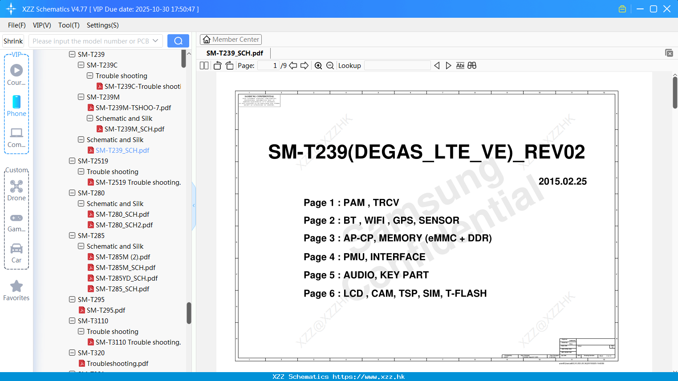Image resolution: width=678 pixels, height=381 pixels.
Task: Click the yellow toolbox icon in title bar
Action: [622, 9]
